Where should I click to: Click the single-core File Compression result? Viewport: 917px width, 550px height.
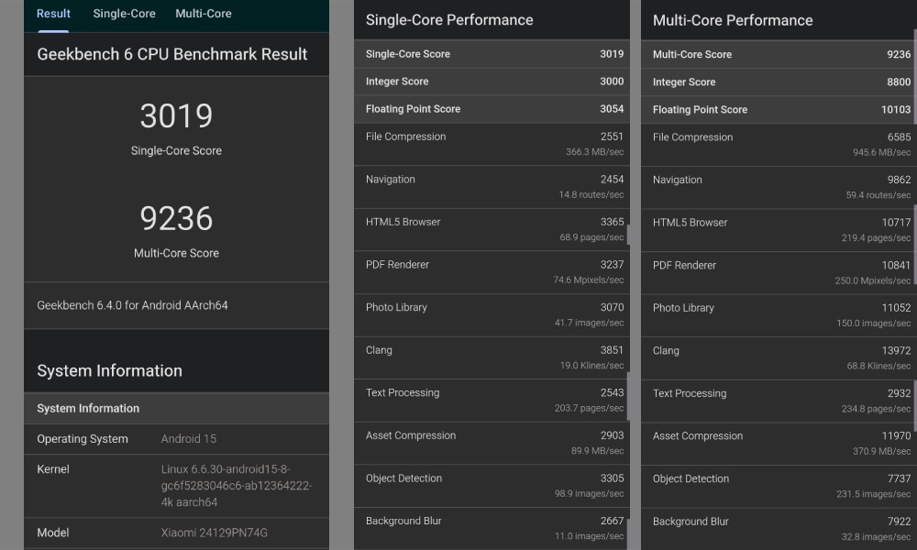pyautogui.click(x=492, y=144)
